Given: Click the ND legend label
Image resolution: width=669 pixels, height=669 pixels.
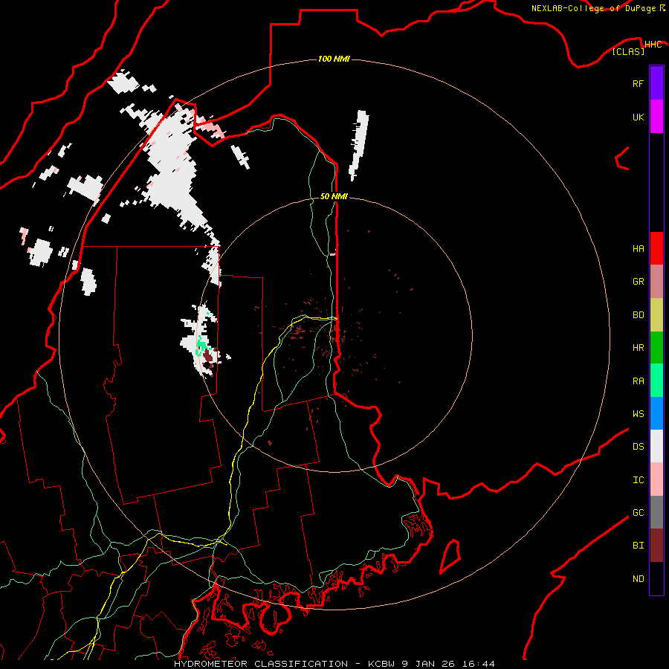Looking at the screenshot, I should coord(638,579).
